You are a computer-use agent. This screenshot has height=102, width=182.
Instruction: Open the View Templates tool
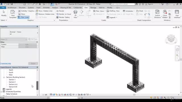13,14
